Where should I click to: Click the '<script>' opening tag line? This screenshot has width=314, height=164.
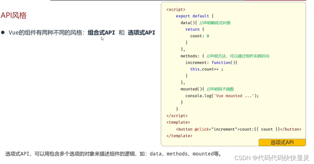(176, 9)
